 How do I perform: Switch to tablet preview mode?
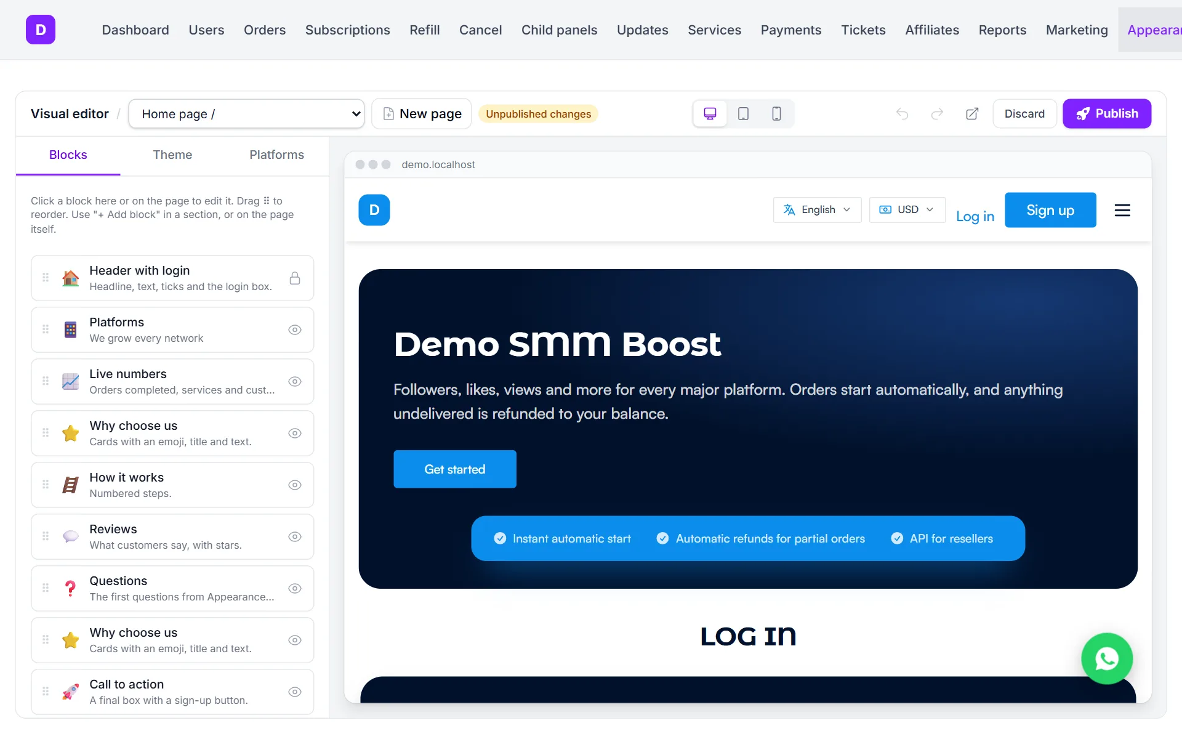point(743,114)
